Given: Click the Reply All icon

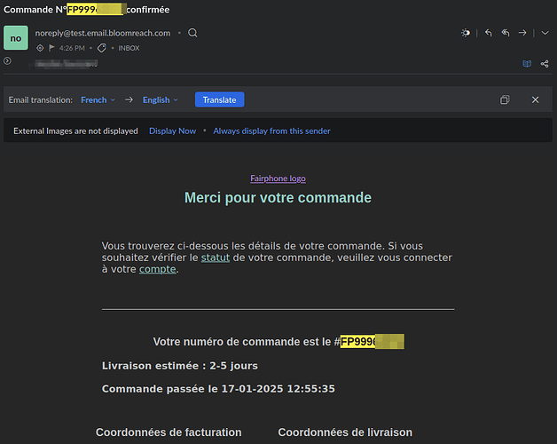Looking at the screenshot, I should (506, 33).
